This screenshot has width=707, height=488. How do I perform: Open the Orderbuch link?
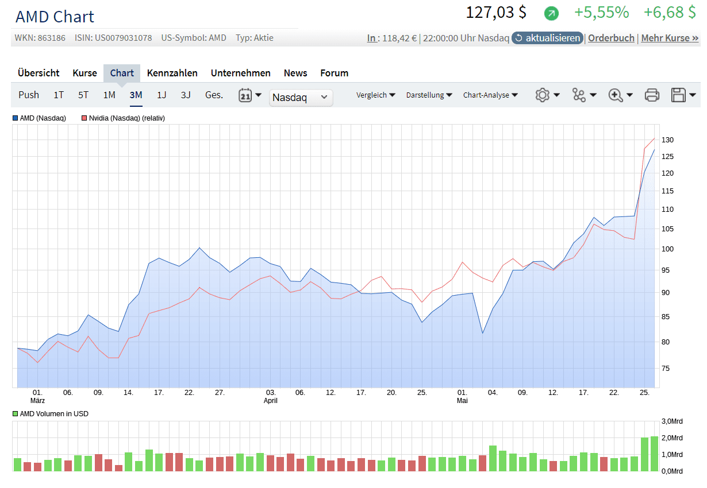pyautogui.click(x=611, y=38)
